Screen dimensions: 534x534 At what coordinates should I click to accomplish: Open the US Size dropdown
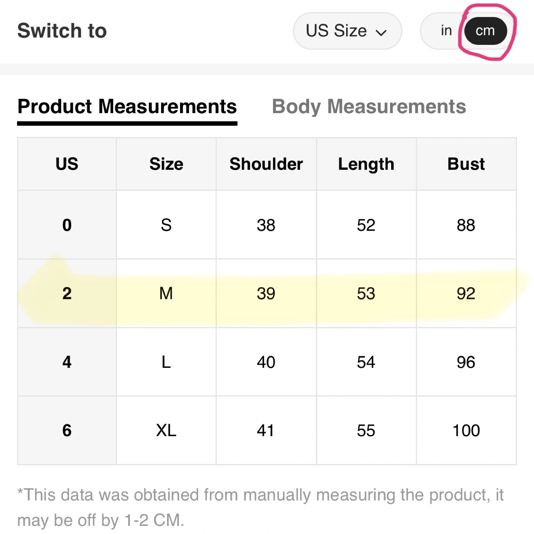point(347,31)
